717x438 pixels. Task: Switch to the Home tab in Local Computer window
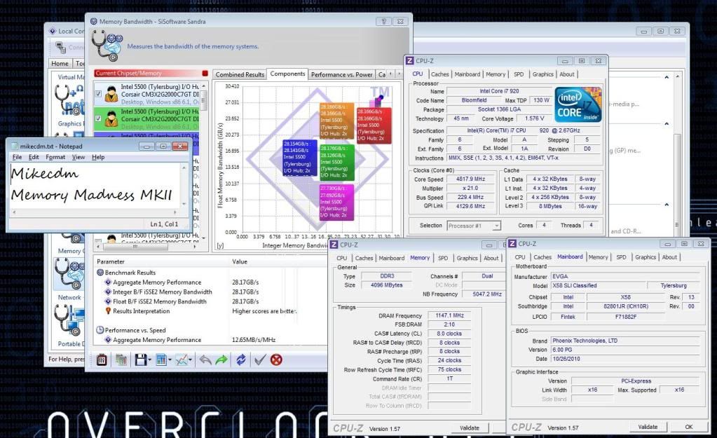[60, 64]
